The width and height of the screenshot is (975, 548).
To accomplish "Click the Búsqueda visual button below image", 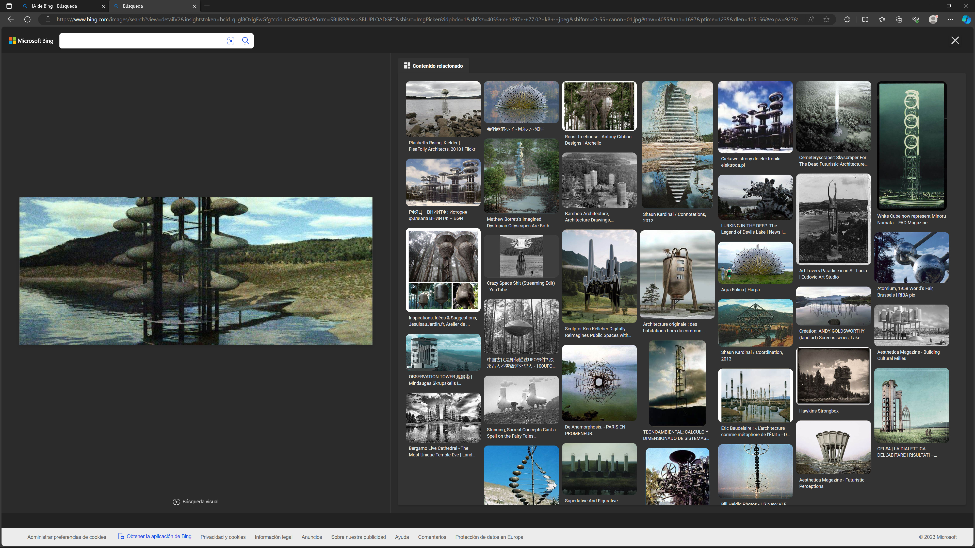I will [196, 502].
